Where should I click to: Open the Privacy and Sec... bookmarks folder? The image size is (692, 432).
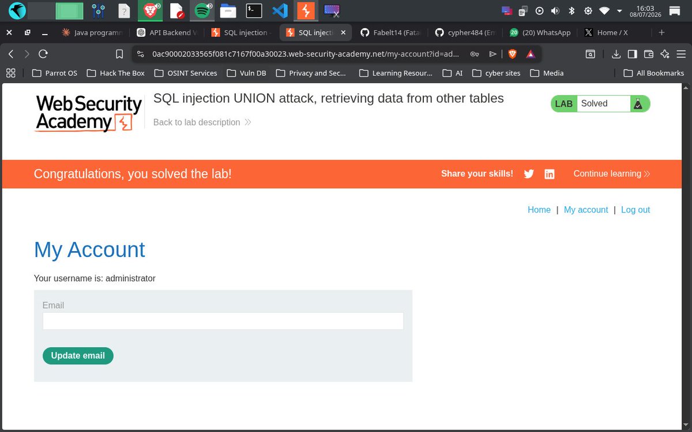coord(311,73)
